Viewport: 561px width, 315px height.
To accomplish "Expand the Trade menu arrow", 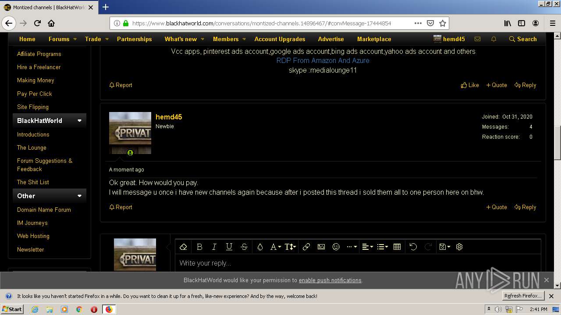I will [x=107, y=39].
